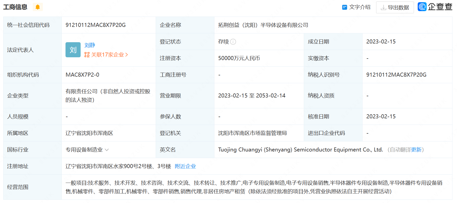Click the 工商信息 section heading

[15, 7]
